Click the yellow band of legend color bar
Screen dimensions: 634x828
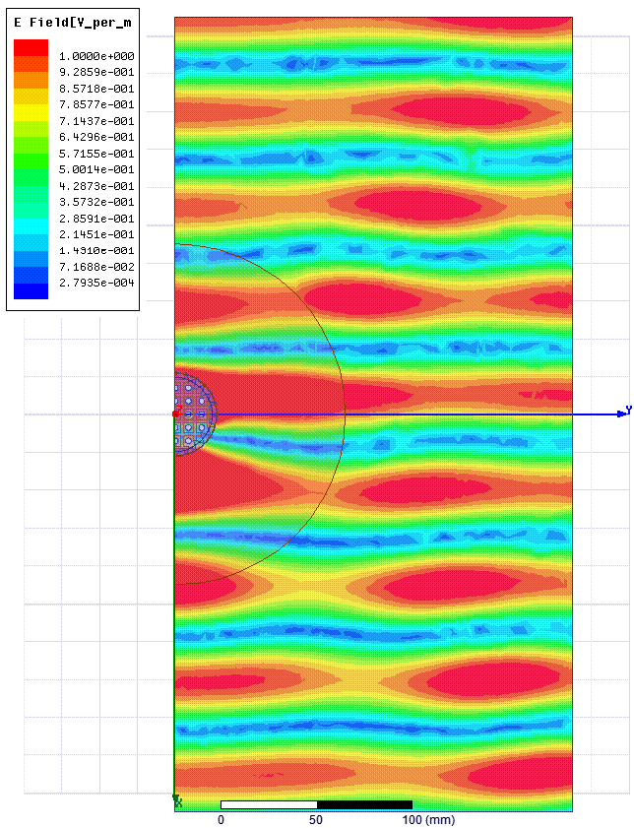(31, 112)
